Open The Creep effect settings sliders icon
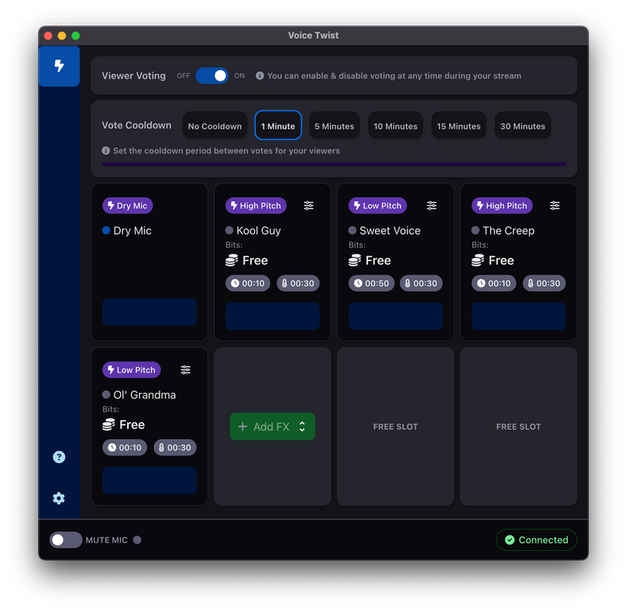The height and width of the screenshot is (611, 627). pyautogui.click(x=554, y=206)
